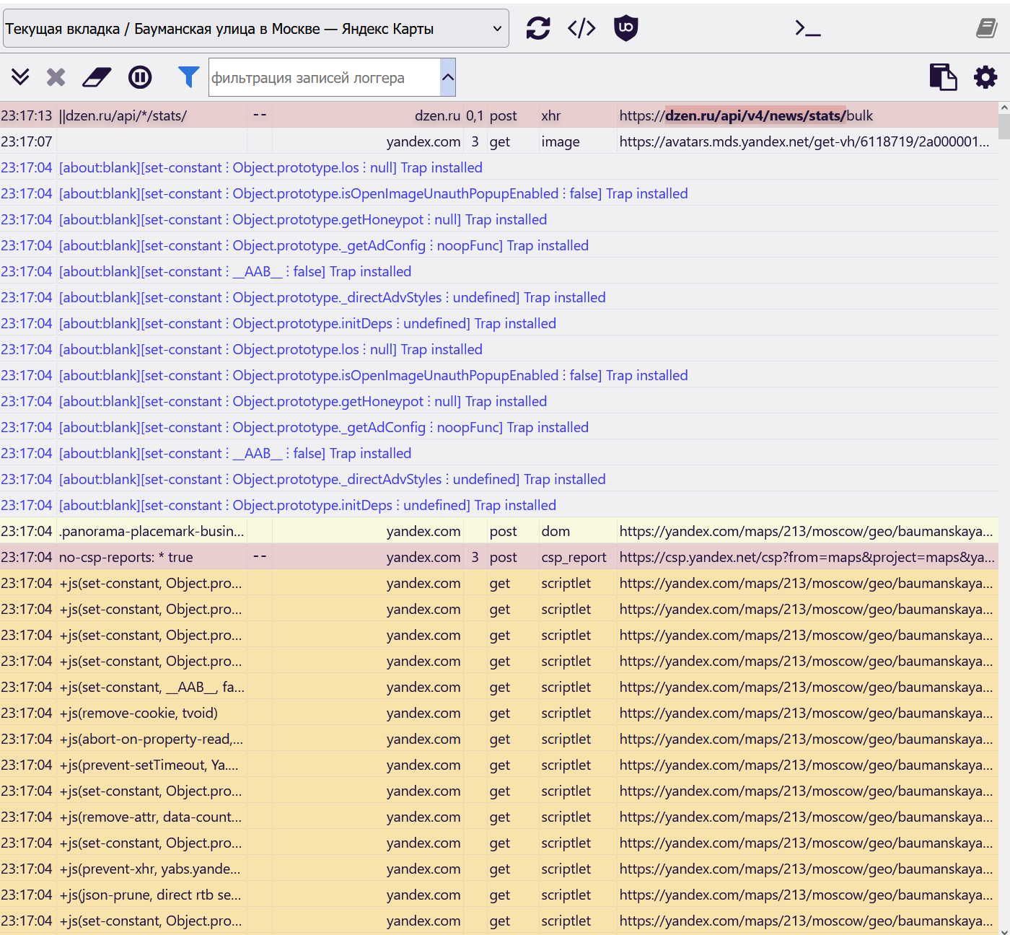Screen dimensions: 1010x935
Task: Click the first _getAdConfig noopFunc entry
Action: [323, 245]
